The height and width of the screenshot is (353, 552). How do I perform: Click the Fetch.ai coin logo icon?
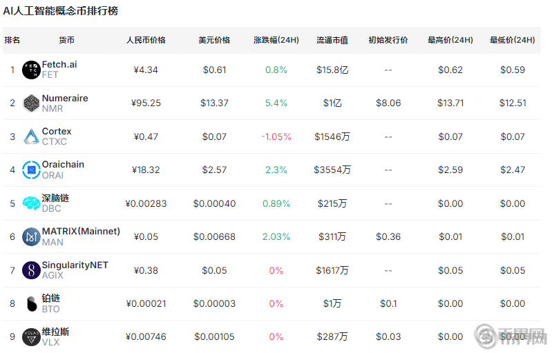coord(31,70)
